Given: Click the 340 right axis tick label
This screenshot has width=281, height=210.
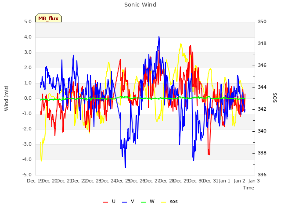Looking at the screenshot, I should 262,131.
